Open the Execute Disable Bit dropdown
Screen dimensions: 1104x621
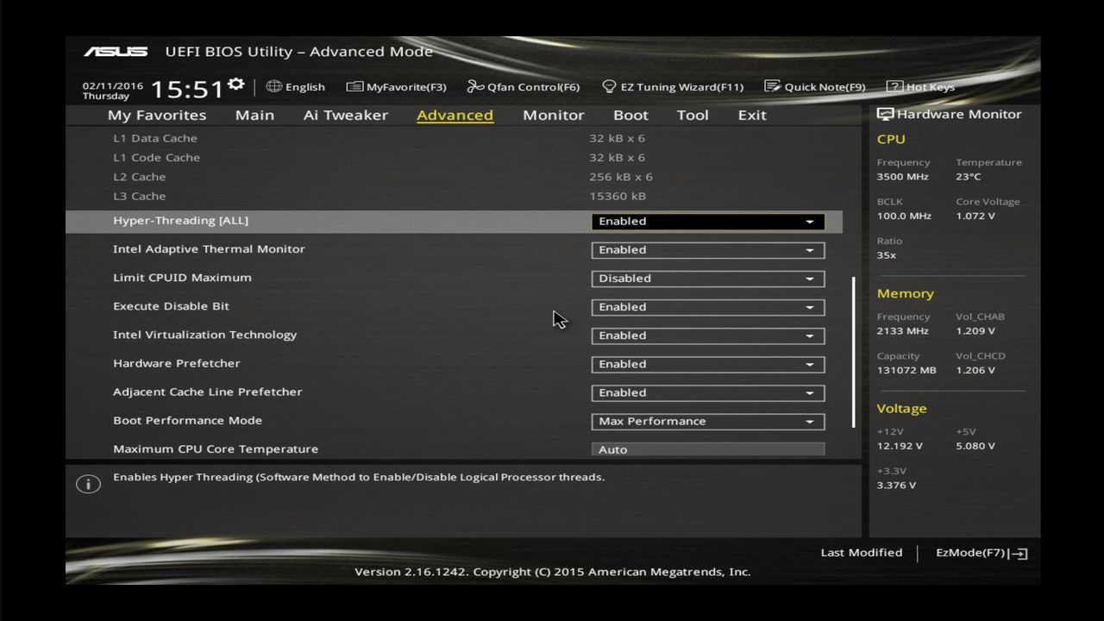707,307
